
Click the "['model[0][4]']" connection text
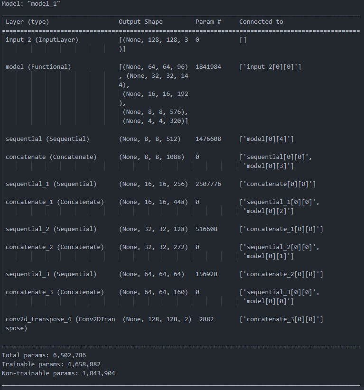pyautogui.click(x=267, y=139)
